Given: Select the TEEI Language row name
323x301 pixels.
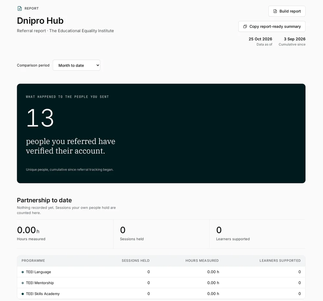Looking at the screenshot, I should pyautogui.click(x=38, y=272).
